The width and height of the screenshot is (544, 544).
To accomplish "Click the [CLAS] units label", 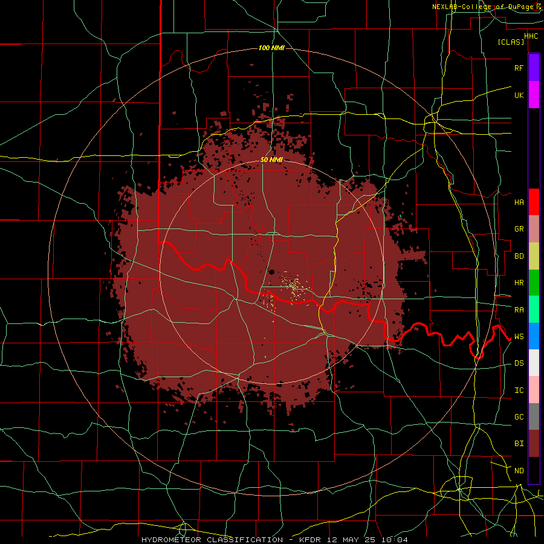I will click(x=511, y=42).
